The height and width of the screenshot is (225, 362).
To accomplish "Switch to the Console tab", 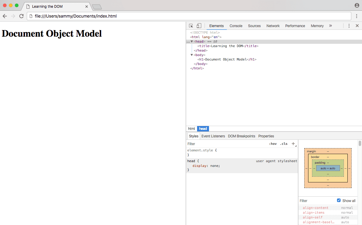I will point(236,26).
